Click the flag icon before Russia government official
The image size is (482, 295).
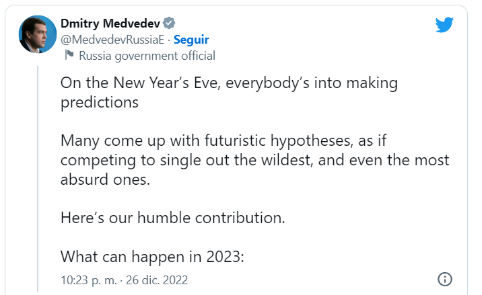click(70, 56)
